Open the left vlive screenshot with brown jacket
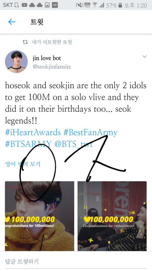 click(40, 216)
